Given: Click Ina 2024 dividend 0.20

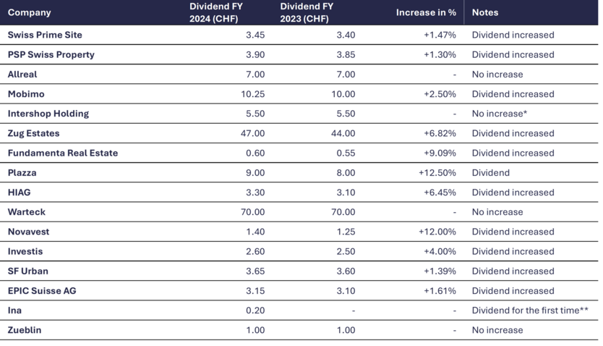Looking at the screenshot, I should pyautogui.click(x=255, y=311).
